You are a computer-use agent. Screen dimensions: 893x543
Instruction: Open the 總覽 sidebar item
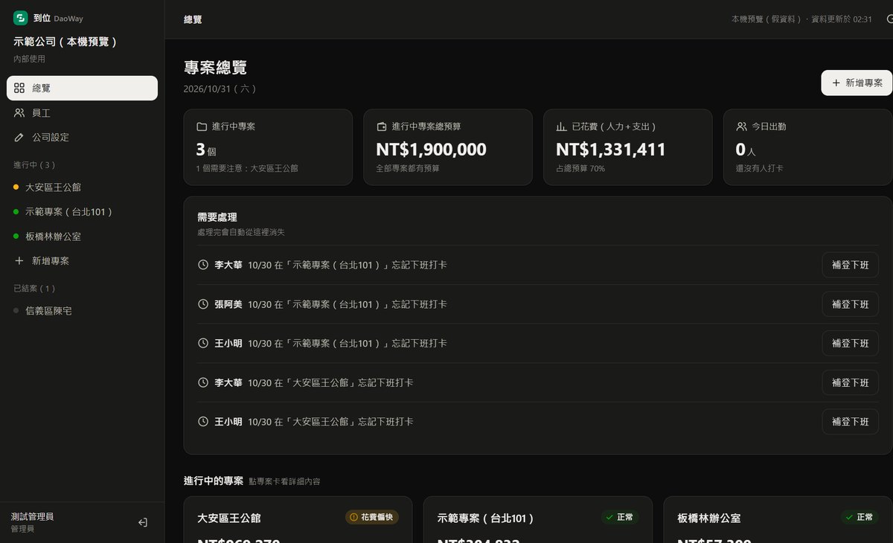click(82, 88)
